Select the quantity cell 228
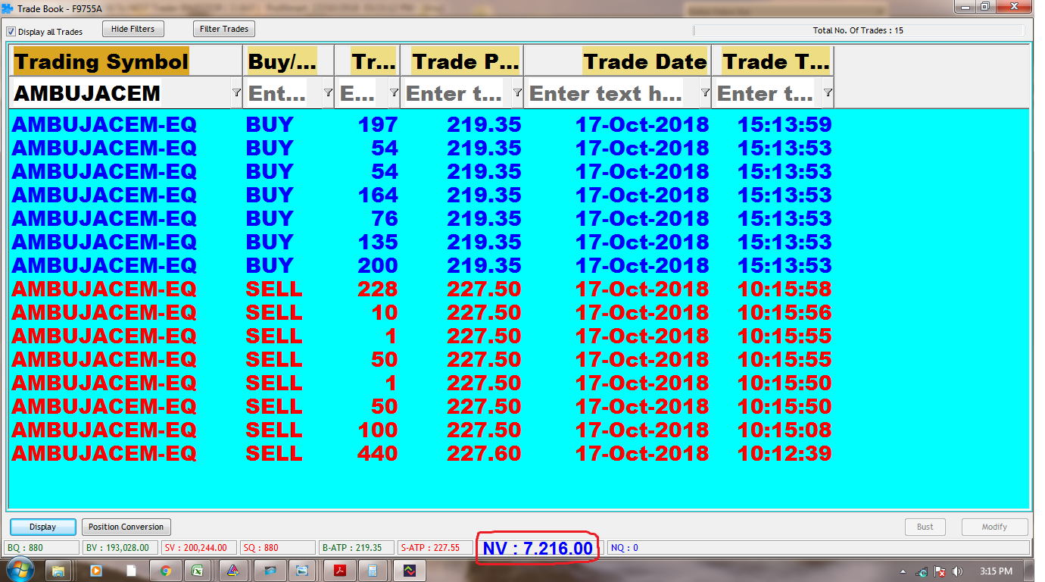Screen dimensions: 1045x582 click(378, 289)
